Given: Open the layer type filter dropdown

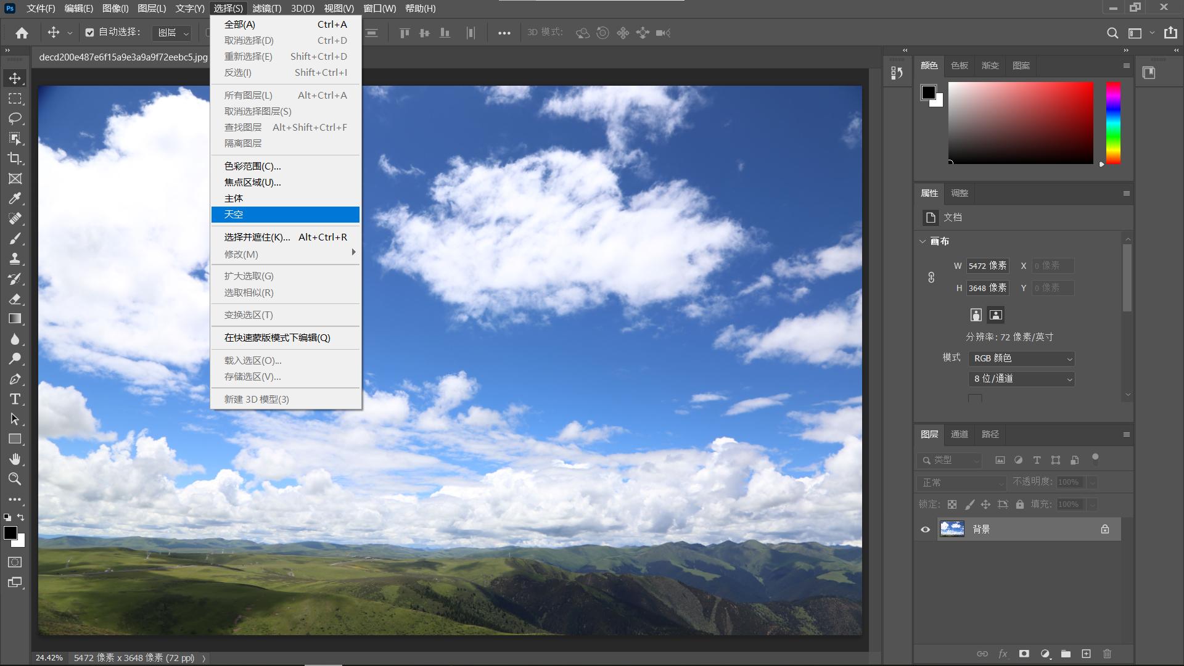Looking at the screenshot, I should (x=950, y=460).
